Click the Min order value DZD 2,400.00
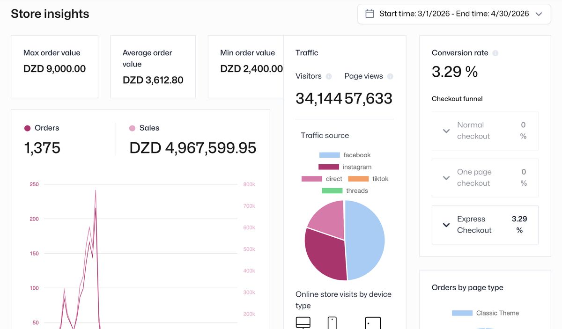Image resolution: width=562 pixels, height=329 pixels. pos(251,69)
